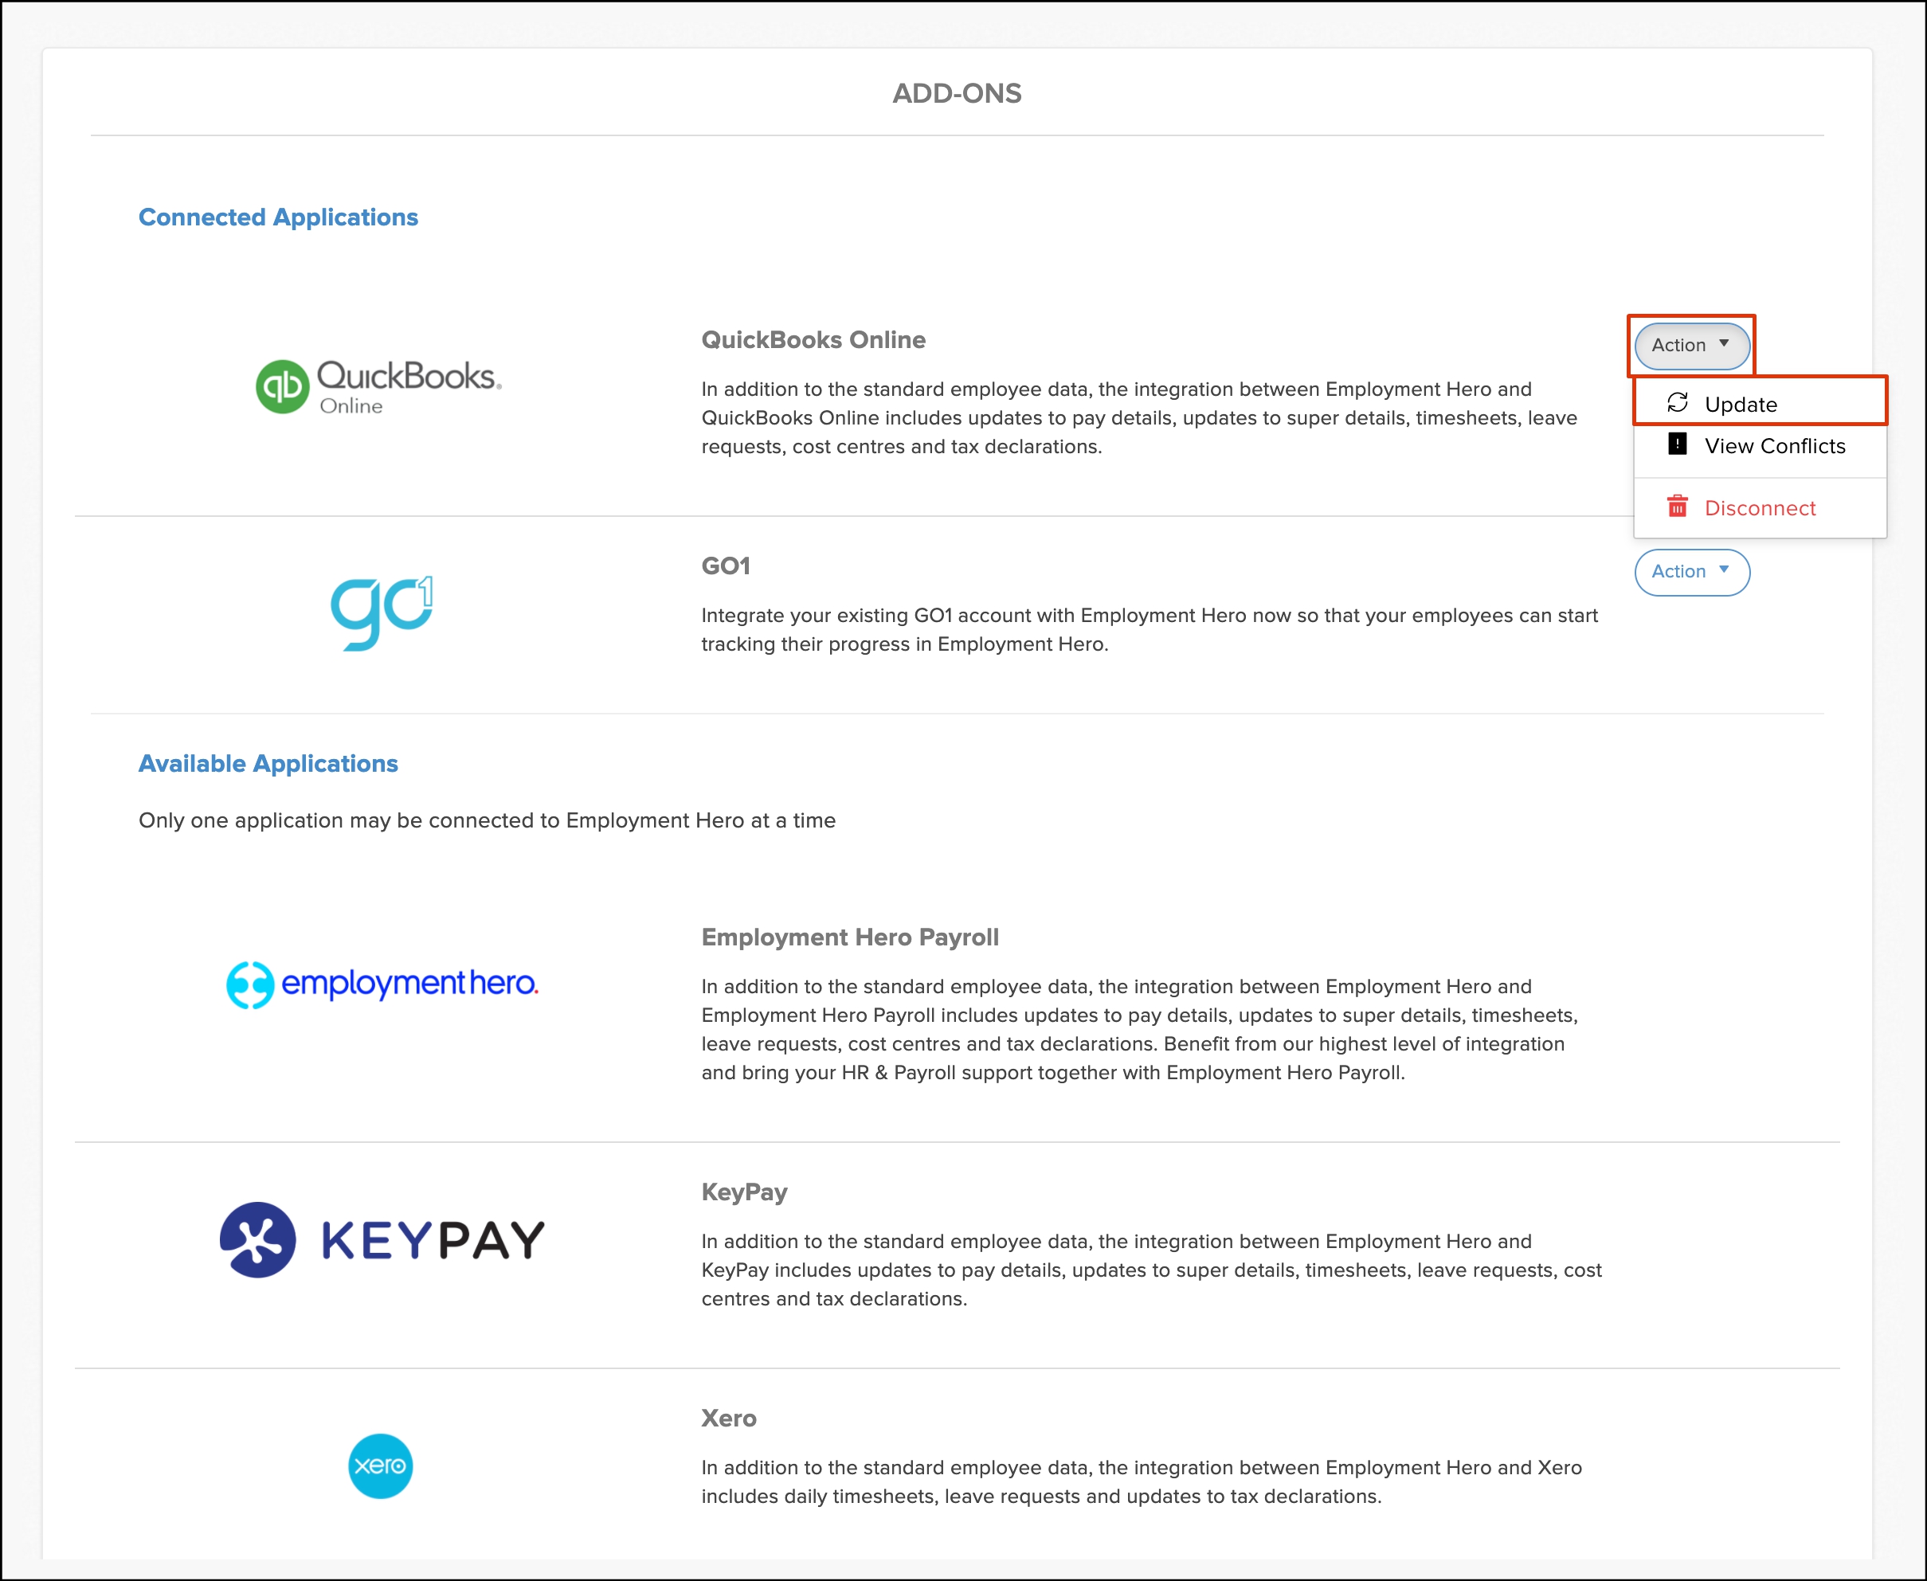
Task: Open the QuickBooks Online Action dropdown
Action: [1690, 345]
